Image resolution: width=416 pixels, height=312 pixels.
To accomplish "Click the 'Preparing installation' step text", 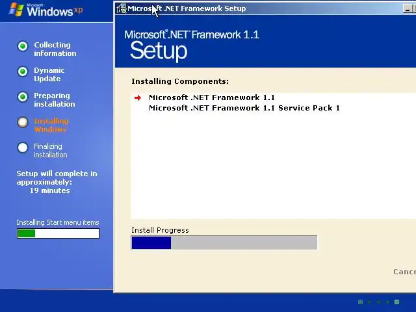I will (55, 99).
